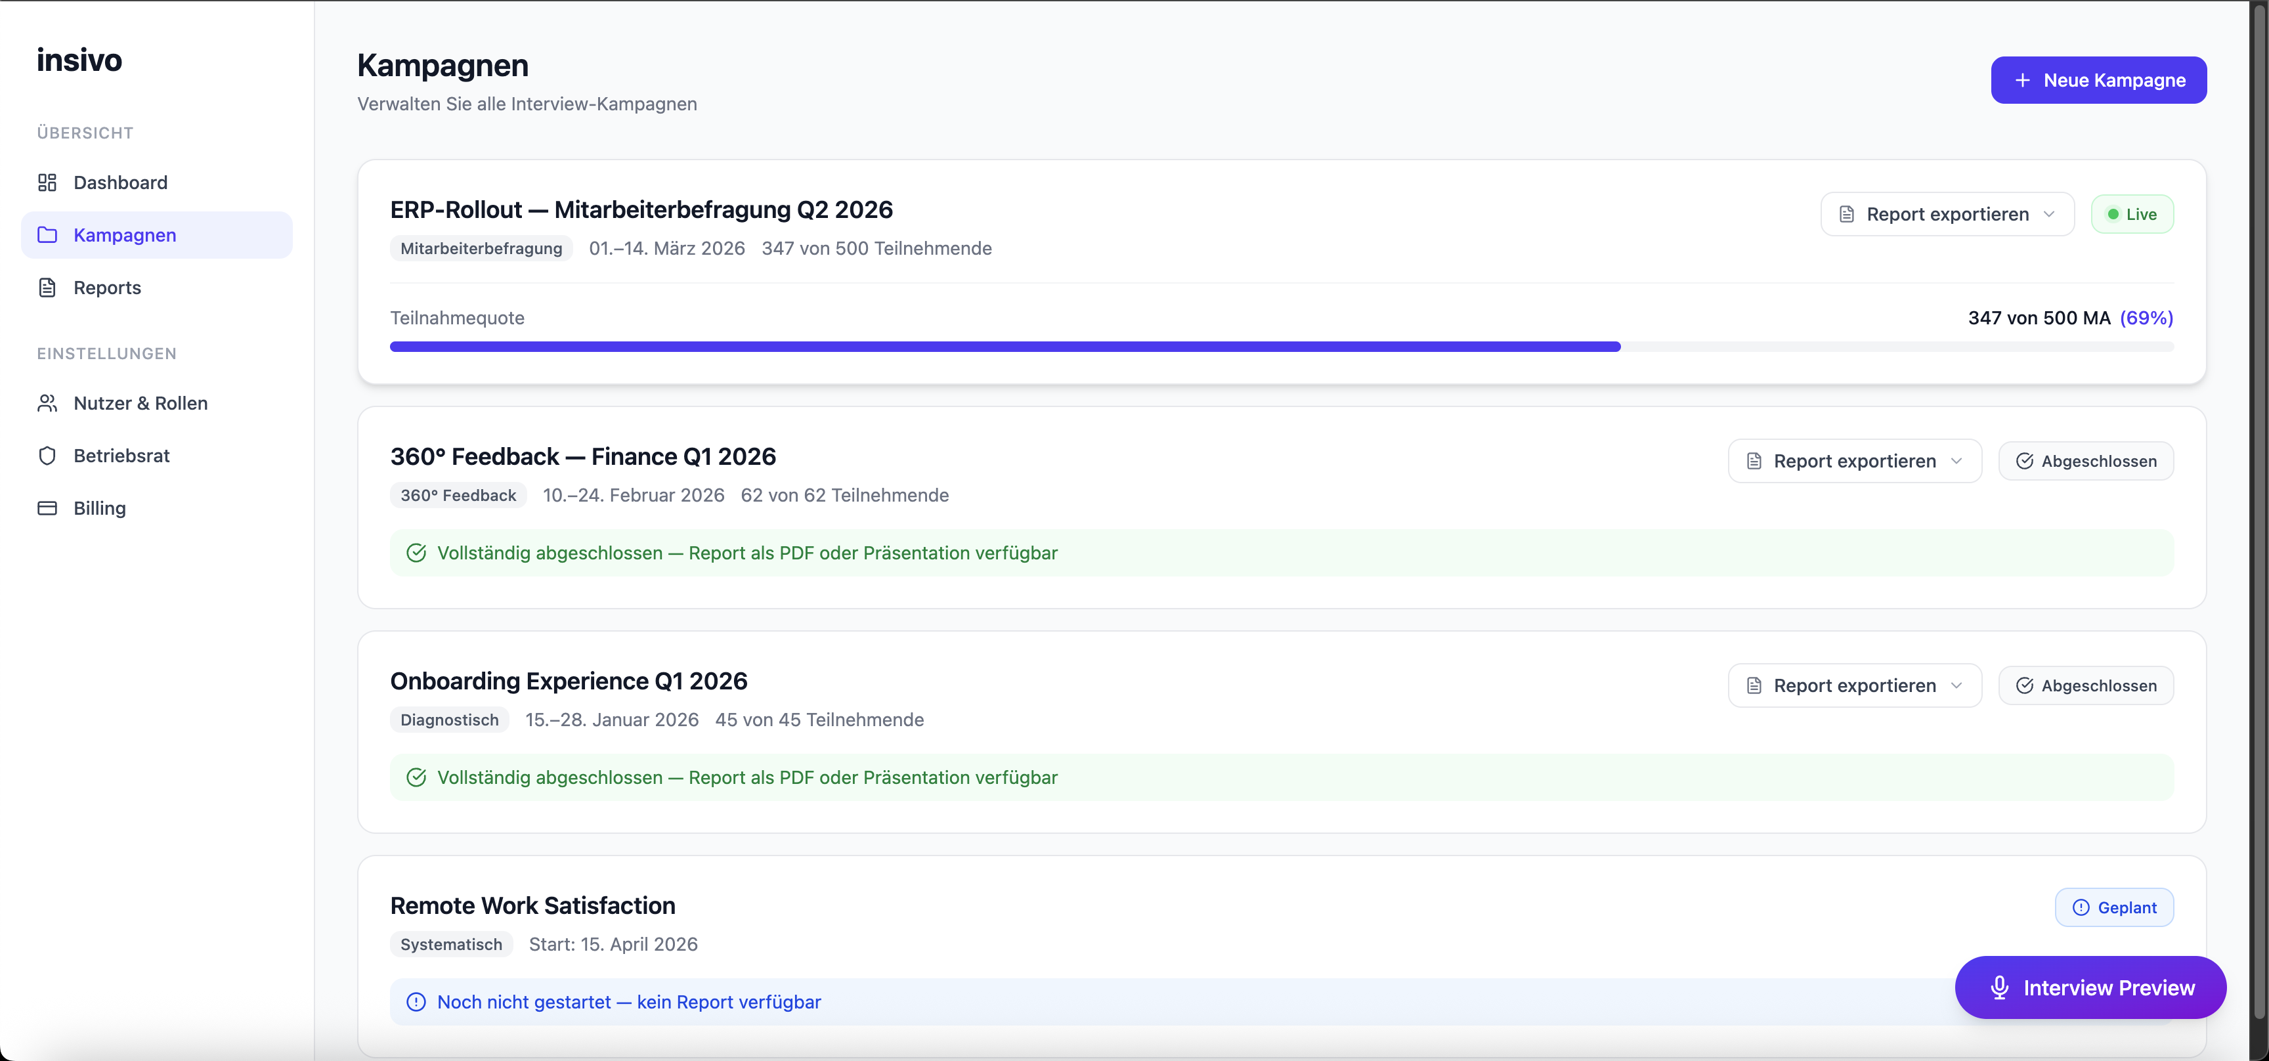Click the microphone icon on Interview Preview
2269x1061 pixels.
coord(2000,987)
